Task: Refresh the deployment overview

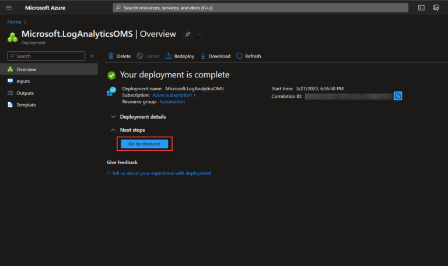Action: pos(249,56)
